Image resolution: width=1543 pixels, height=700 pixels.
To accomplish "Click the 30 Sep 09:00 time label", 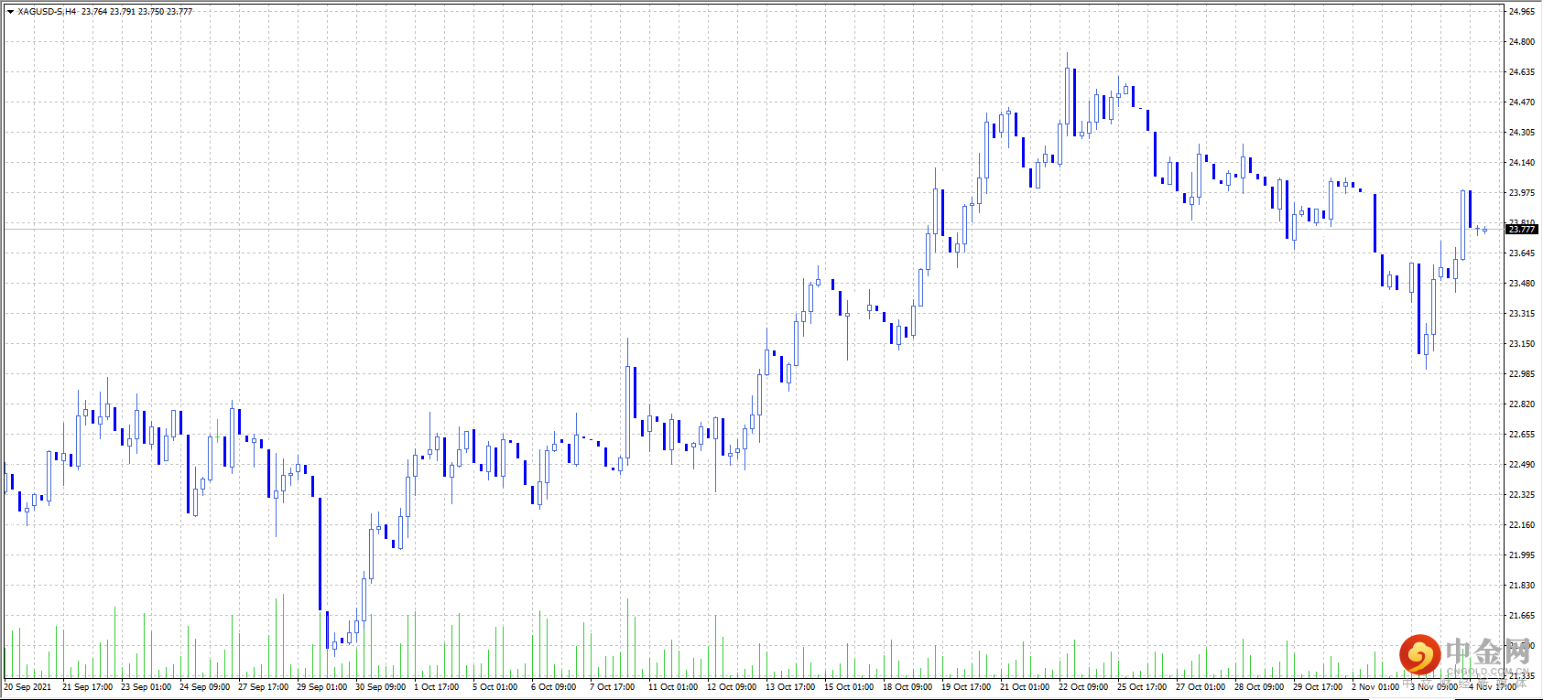I will tap(381, 687).
